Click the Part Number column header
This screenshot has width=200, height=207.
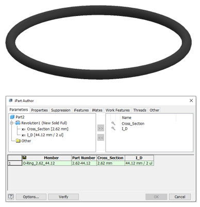[84, 158]
